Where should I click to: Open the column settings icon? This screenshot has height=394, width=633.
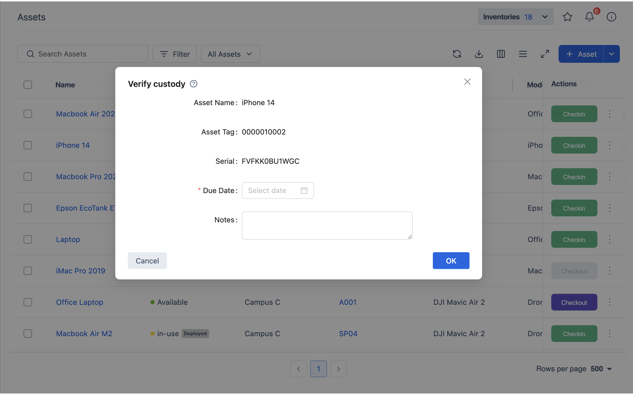pos(501,54)
